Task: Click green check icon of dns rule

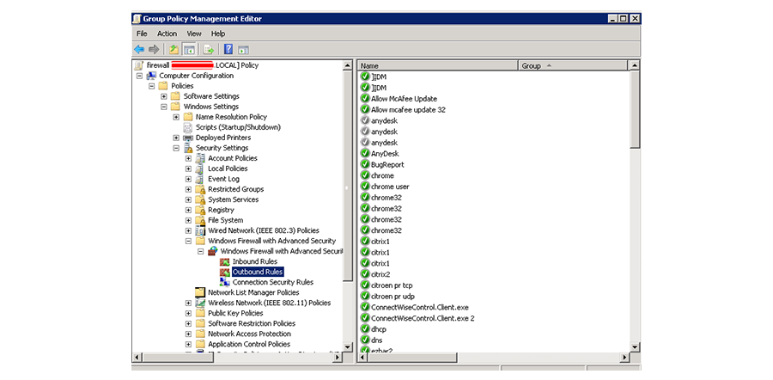Action: pyautogui.click(x=365, y=340)
